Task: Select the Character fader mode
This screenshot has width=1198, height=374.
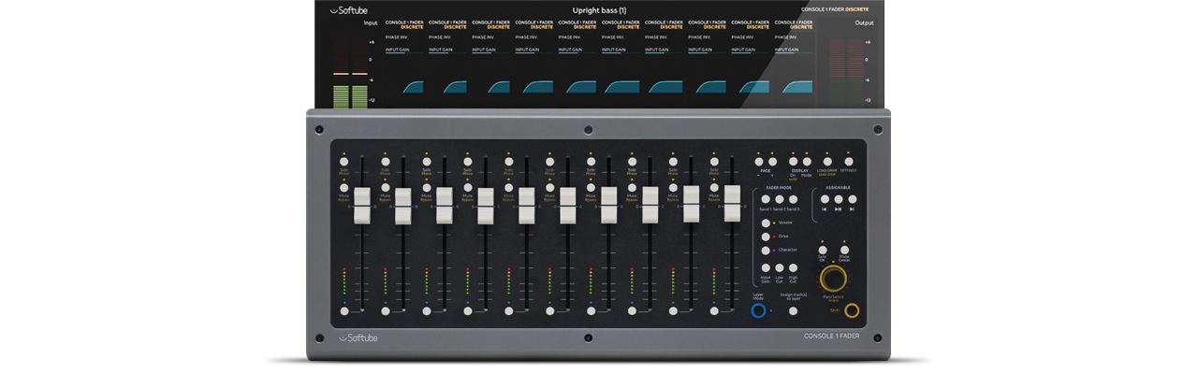Action: tap(766, 251)
